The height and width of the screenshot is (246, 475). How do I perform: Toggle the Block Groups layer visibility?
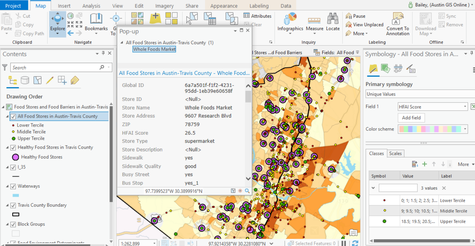point(13,224)
